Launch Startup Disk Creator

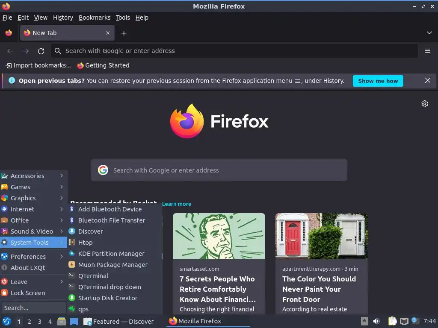click(115, 298)
